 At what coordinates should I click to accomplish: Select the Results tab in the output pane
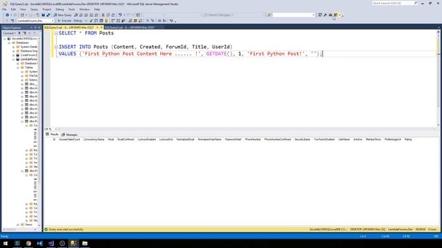[x=52, y=134]
